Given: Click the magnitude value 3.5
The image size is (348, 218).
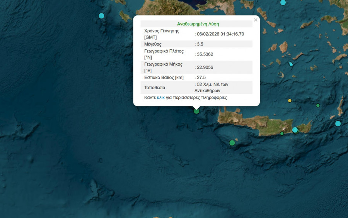Looking at the screenshot, I should (200, 44).
